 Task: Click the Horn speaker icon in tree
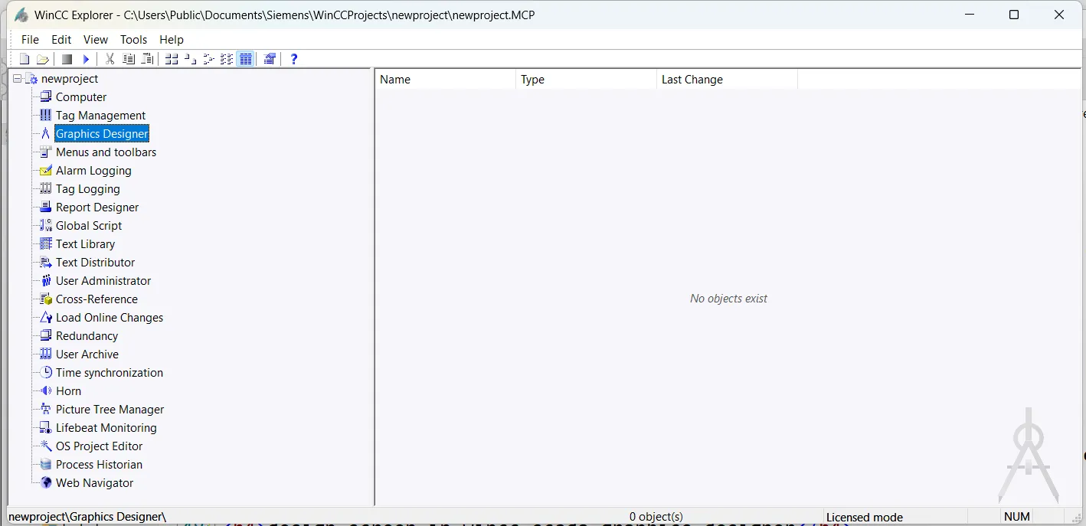46,390
